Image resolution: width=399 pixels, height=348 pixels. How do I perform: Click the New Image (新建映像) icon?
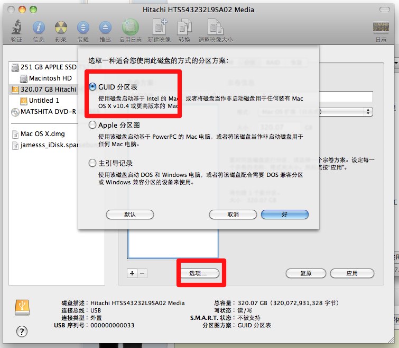pos(160,27)
